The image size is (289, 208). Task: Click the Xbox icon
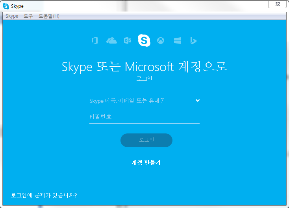pos(161,40)
